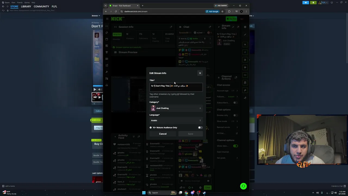The height and width of the screenshot is (196, 348).
Task: Pop out the Session Info panel
Action: point(171,27)
